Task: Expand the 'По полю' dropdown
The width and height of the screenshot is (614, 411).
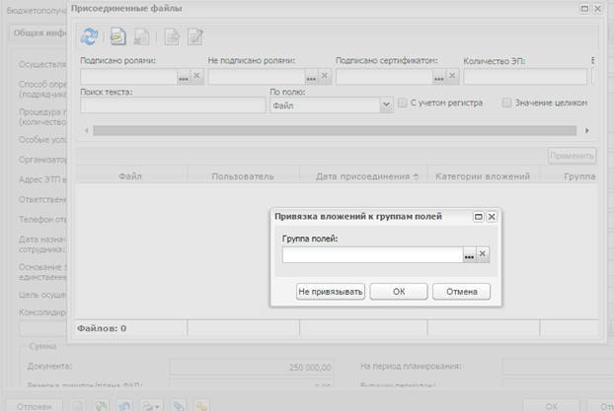Action: [386, 105]
